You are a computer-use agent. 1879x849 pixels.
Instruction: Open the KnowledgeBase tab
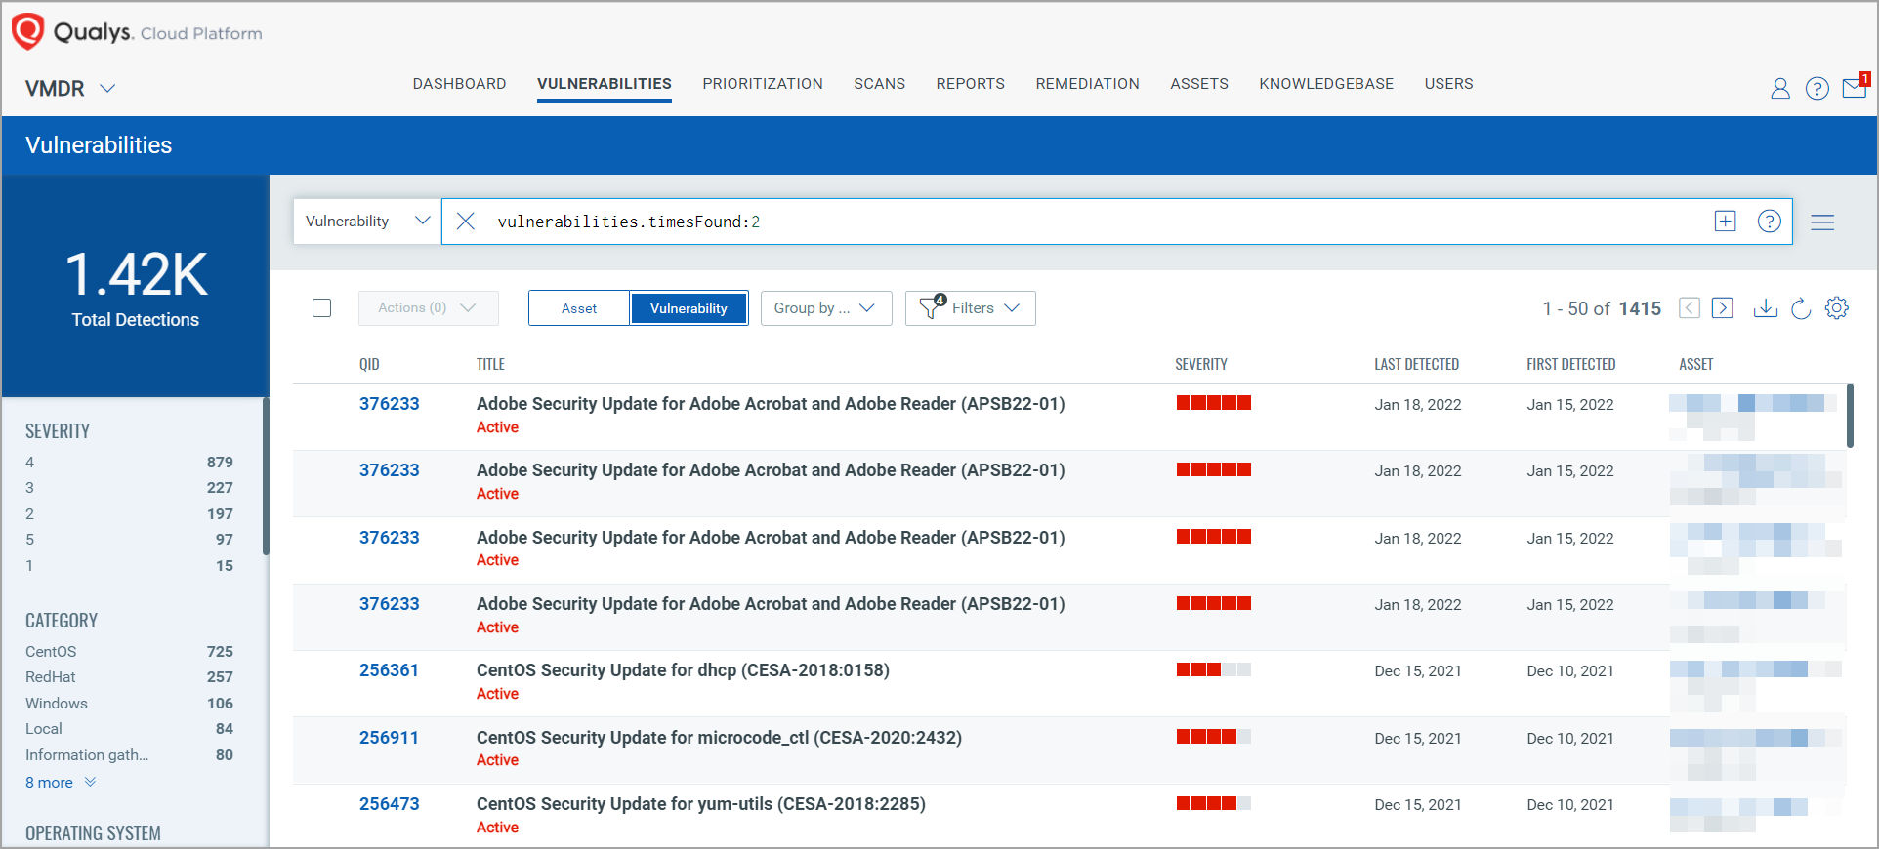click(x=1326, y=84)
